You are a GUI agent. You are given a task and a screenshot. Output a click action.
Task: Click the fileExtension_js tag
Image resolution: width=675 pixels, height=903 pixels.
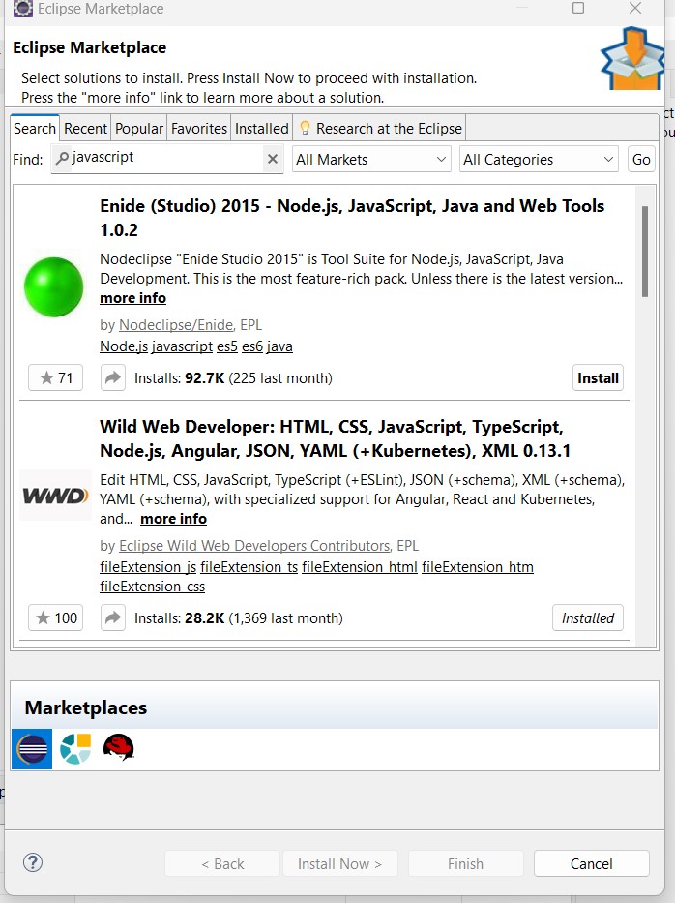(x=148, y=567)
